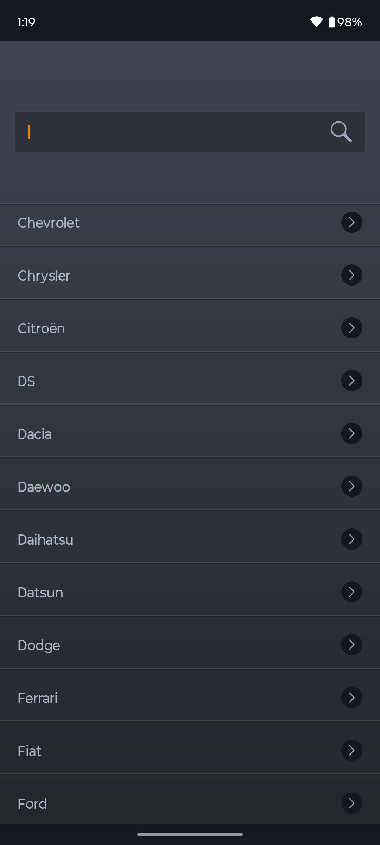The height and width of the screenshot is (845, 380).
Task: Tap the DS row arrow icon
Action: click(x=351, y=381)
